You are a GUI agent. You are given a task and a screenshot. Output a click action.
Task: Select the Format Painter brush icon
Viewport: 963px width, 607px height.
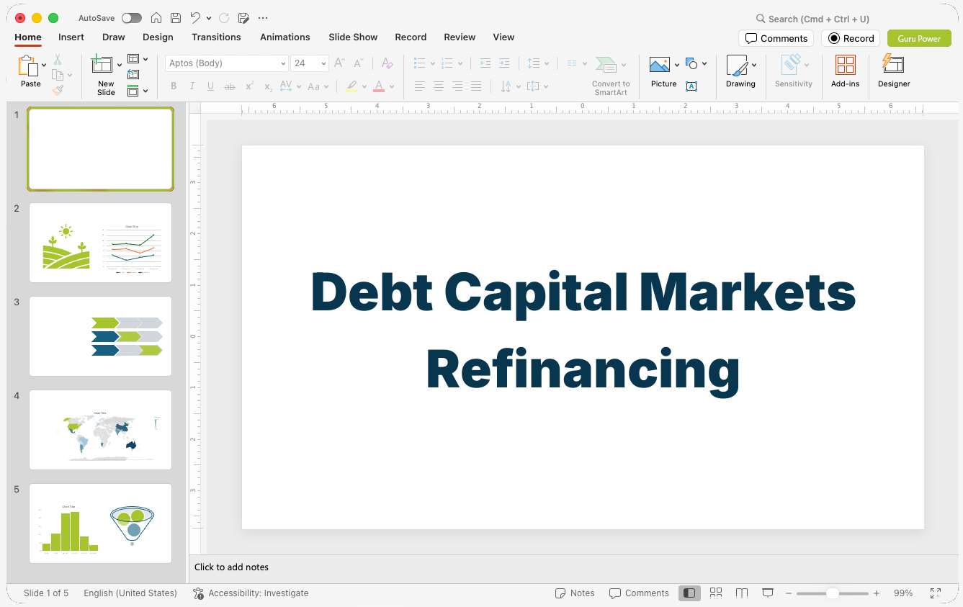pyautogui.click(x=58, y=90)
